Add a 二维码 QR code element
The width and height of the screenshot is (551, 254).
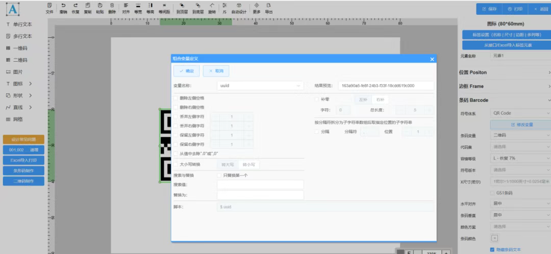(x=16, y=60)
